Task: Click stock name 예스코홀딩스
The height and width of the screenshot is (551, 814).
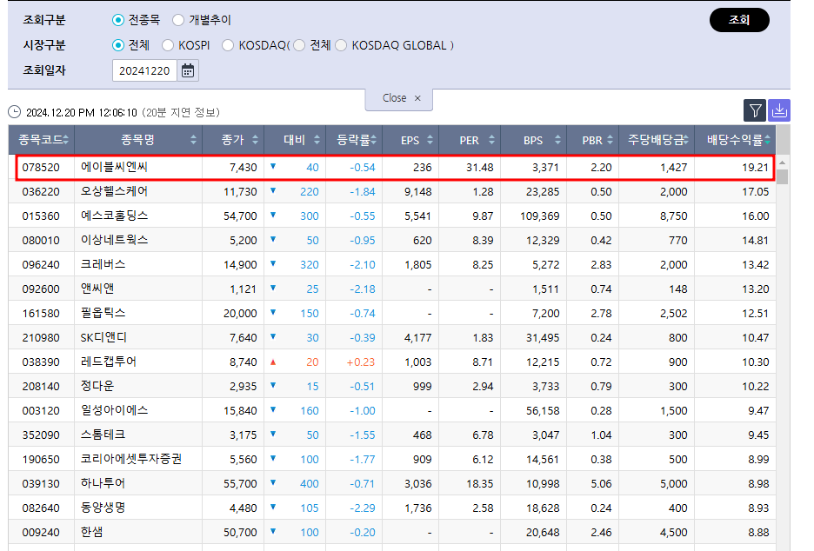Action: coord(114,216)
